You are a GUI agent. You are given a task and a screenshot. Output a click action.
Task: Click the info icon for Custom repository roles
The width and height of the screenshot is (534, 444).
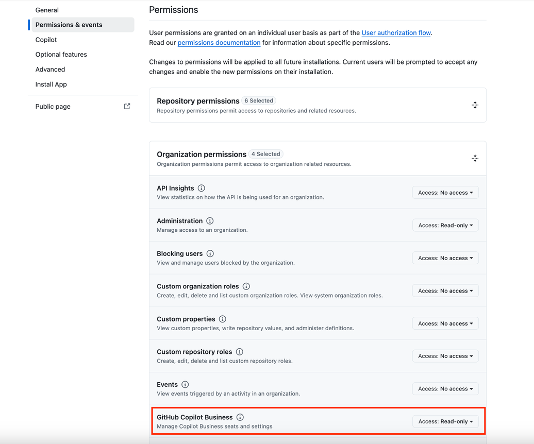point(239,352)
